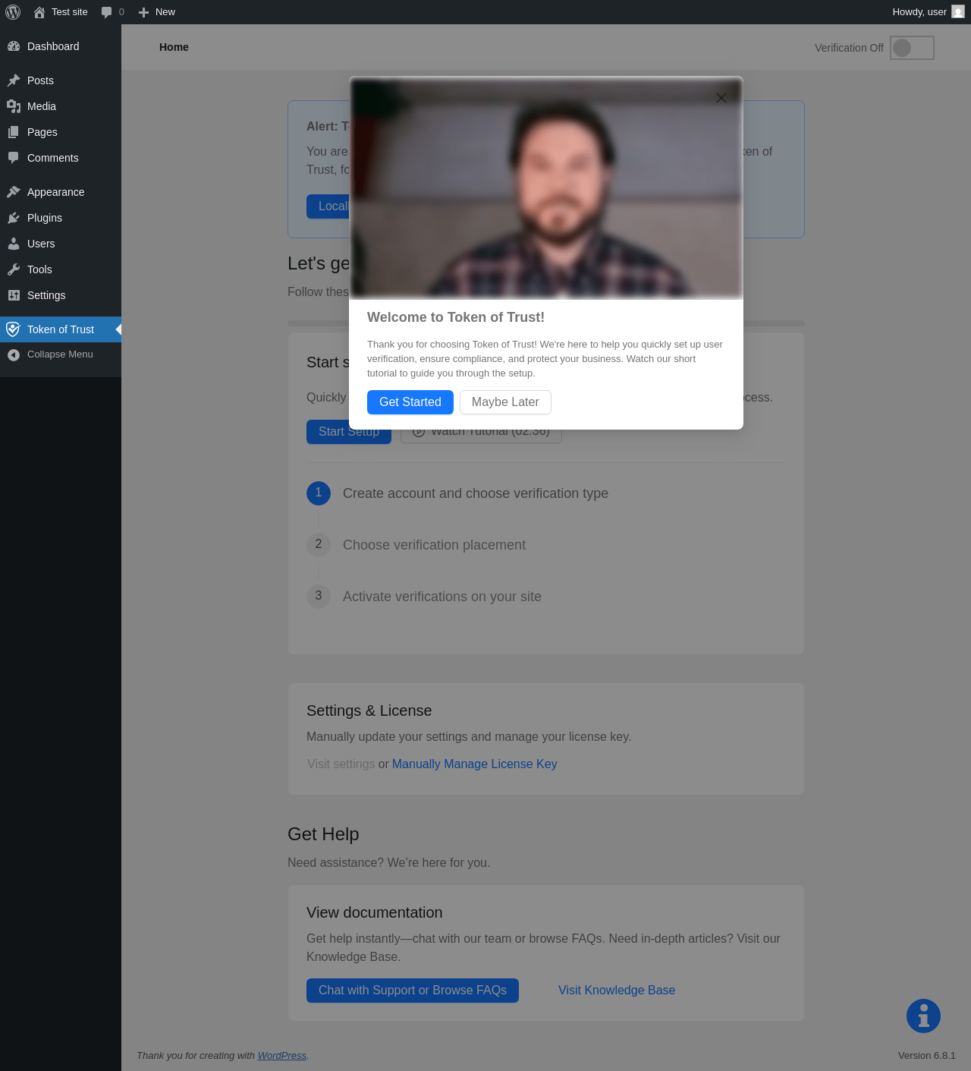This screenshot has height=1071, width=971.
Task: Open Tools menu item
Action: (x=61, y=269)
